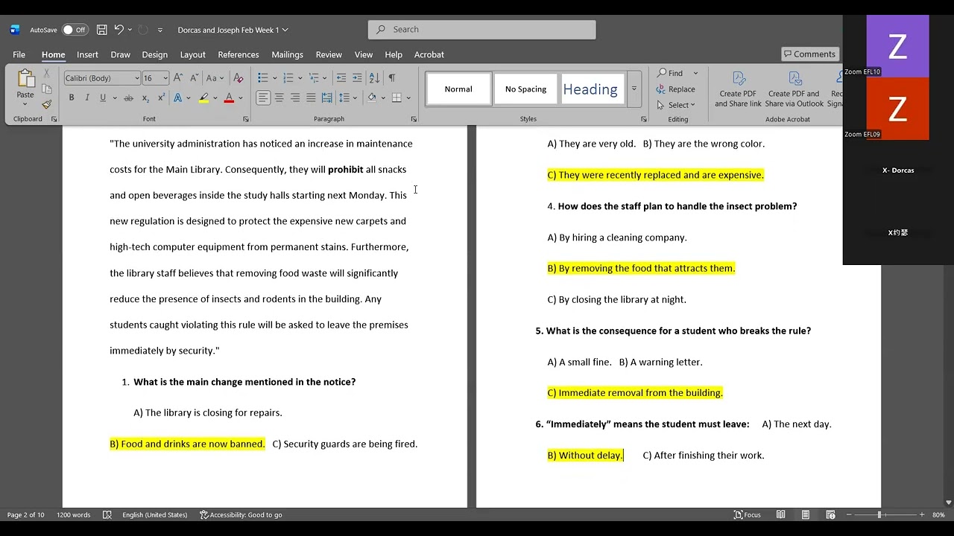Open the Review tab
954x536 pixels.
pos(329,54)
